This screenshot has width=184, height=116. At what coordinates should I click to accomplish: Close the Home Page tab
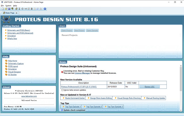click(17, 13)
